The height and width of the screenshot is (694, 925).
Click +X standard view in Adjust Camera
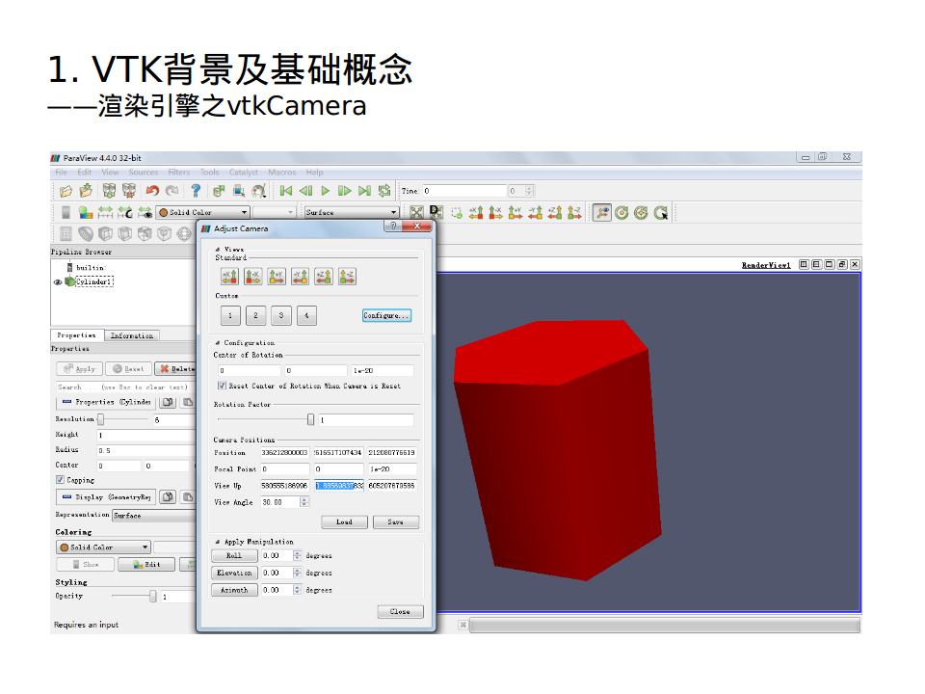tap(229, 277)
